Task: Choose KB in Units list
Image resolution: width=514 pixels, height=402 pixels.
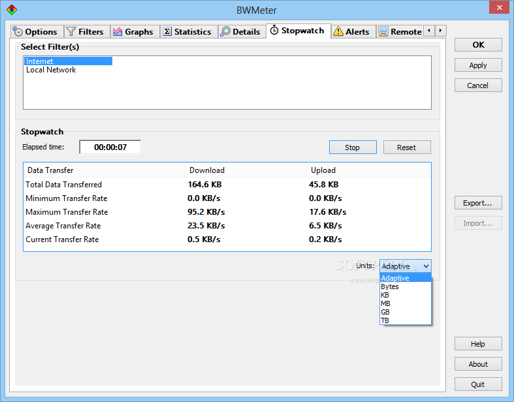Action: pos(406,295)
